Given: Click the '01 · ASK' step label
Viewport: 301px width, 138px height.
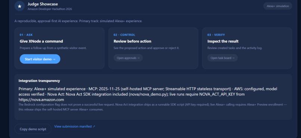Looking at the screenshot, I should tap(26, 35).
